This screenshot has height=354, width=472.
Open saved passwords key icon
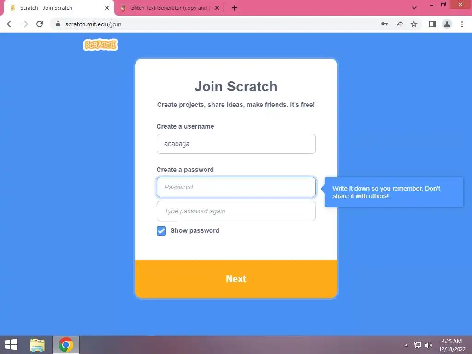coord(384,24)
